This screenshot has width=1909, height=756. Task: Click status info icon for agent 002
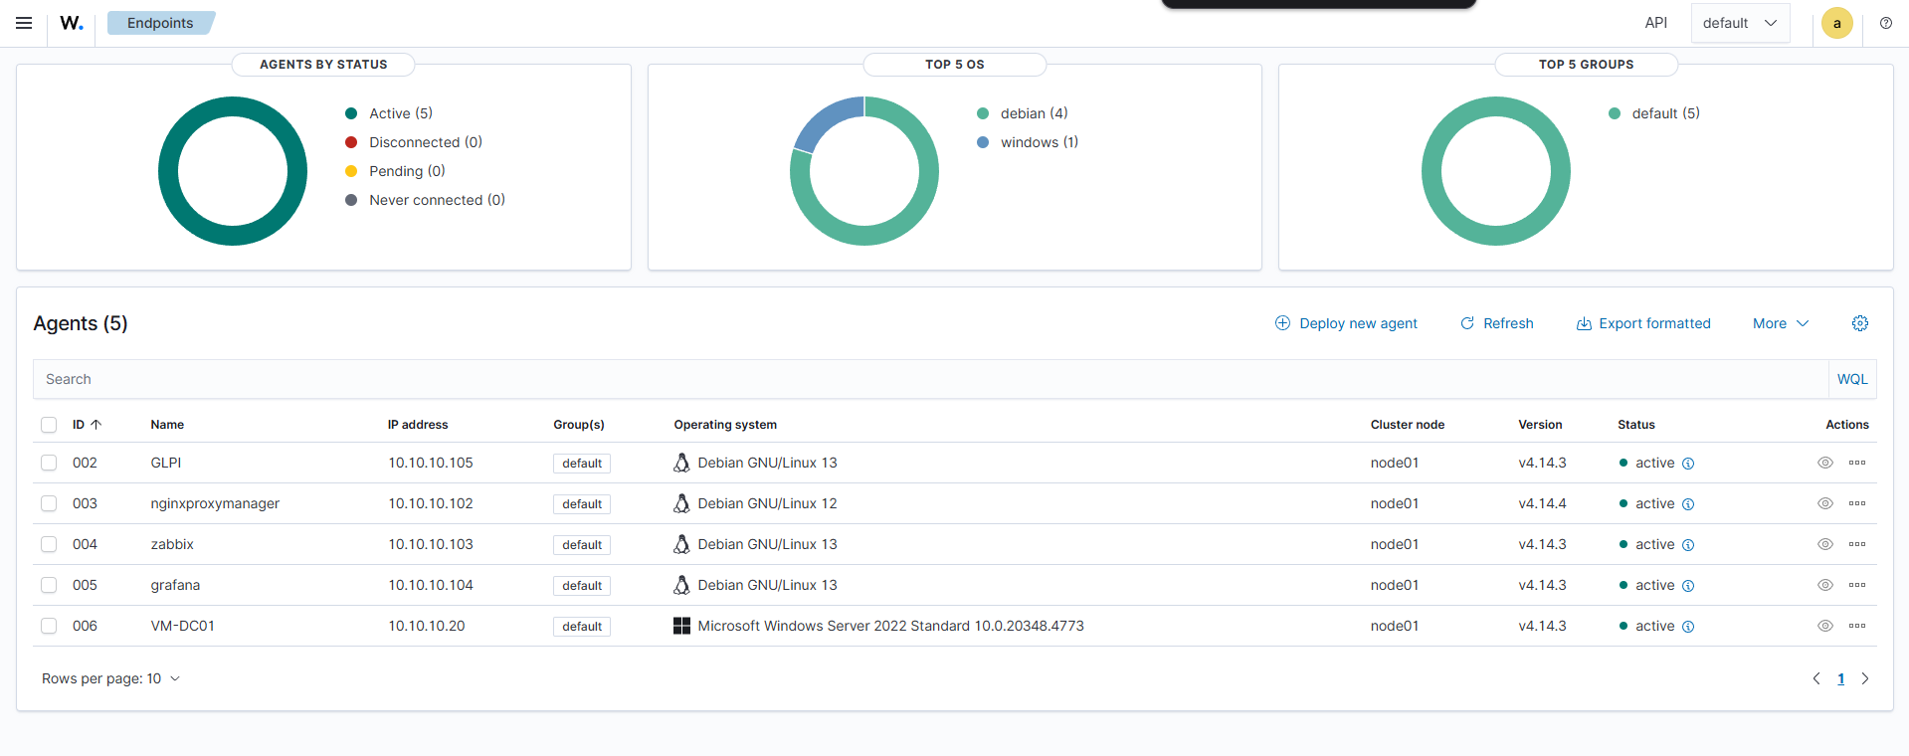coord(1688,464)
